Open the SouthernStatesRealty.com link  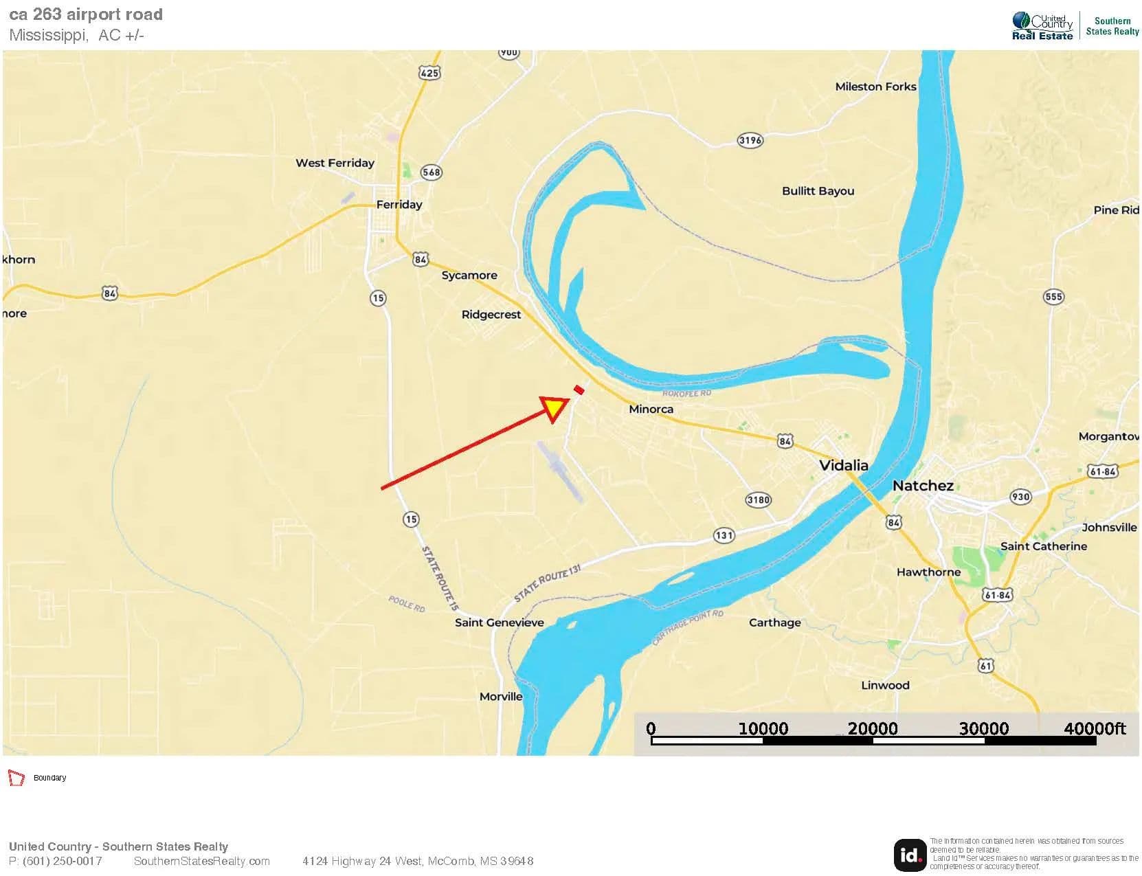(201, 861)
